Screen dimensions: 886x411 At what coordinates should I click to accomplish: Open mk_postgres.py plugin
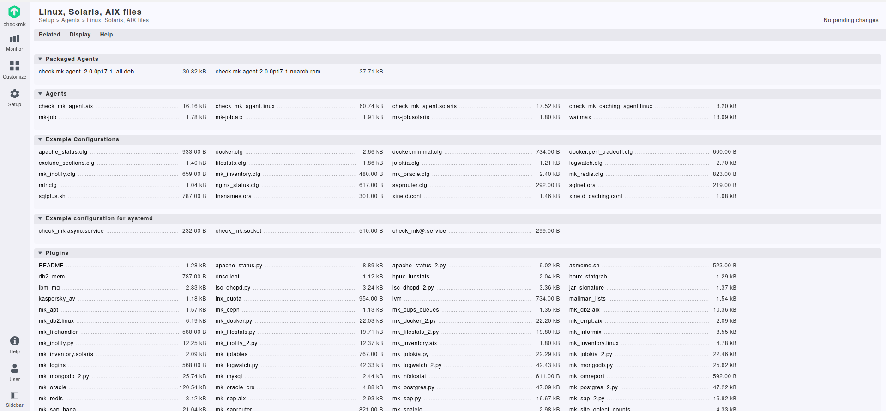point(413,387)
